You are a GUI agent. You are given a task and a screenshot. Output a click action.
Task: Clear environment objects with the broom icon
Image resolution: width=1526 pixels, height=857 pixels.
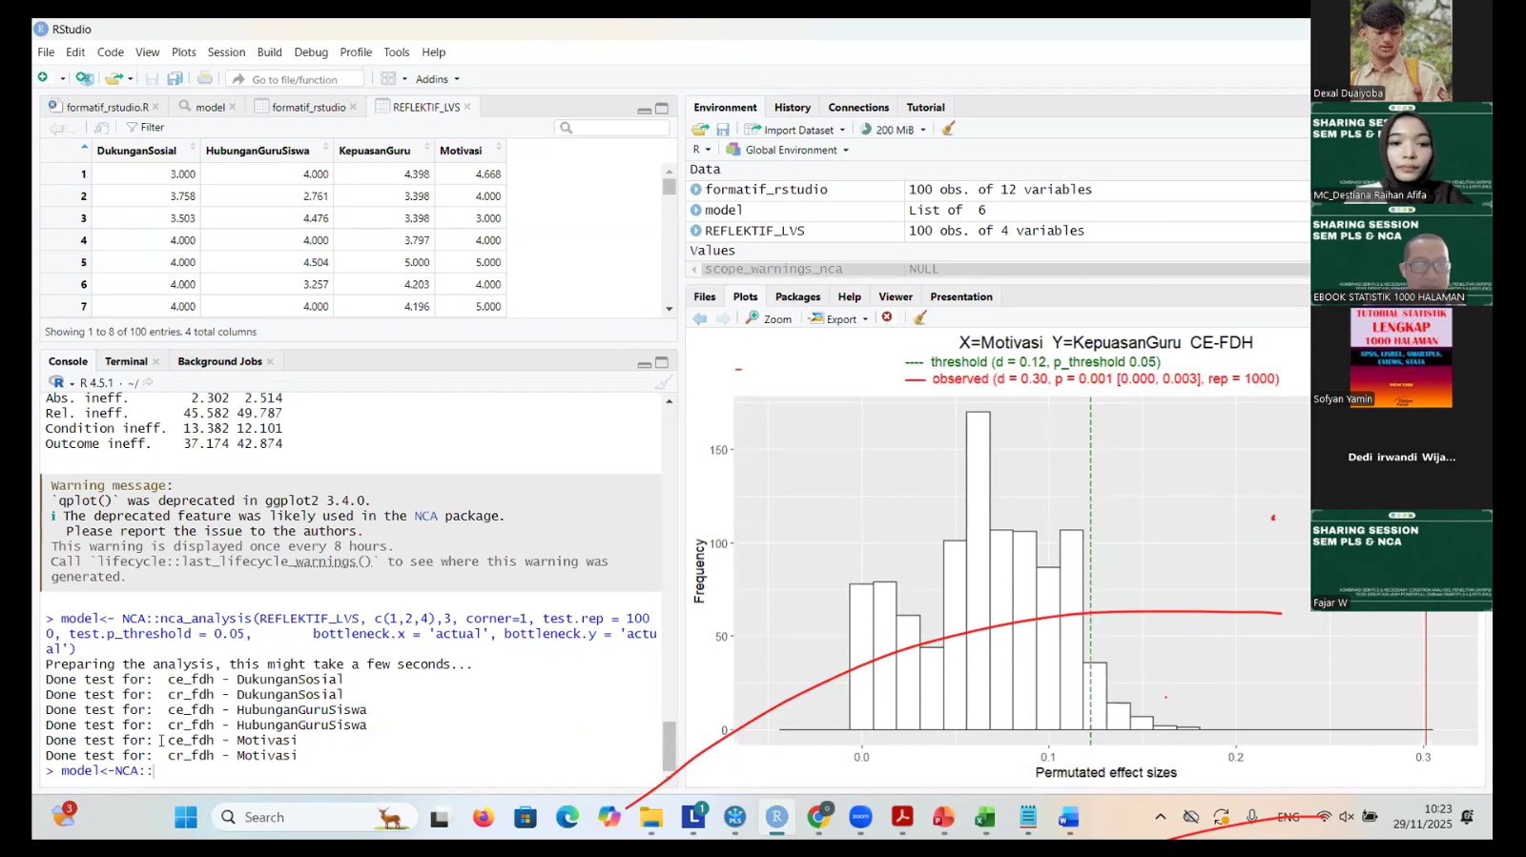(948, 130)
